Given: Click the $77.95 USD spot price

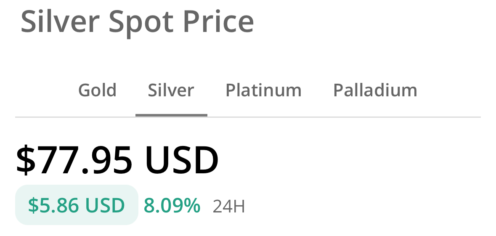Looking at the screenshot, I should tap(117, 160).
